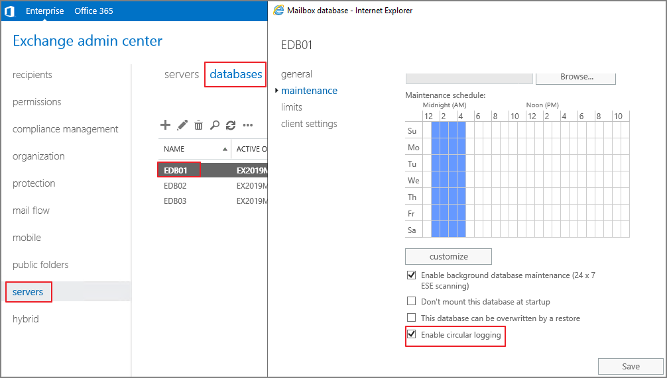Open the More options ellipsis menu

247,125
